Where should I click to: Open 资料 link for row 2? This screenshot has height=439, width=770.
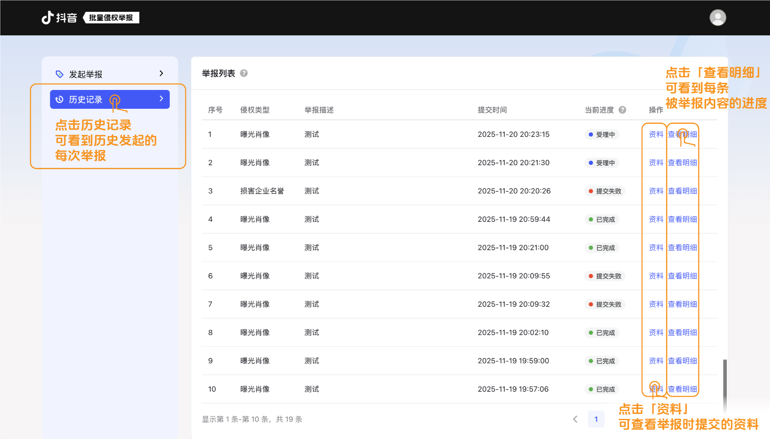click(656, 163)
